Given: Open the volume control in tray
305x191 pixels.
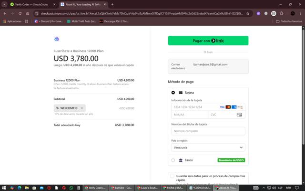Looking at the screenshot, I should click(274, 188).
